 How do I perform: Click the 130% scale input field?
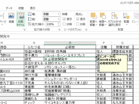pyautogui.click(x=52, y=24)
